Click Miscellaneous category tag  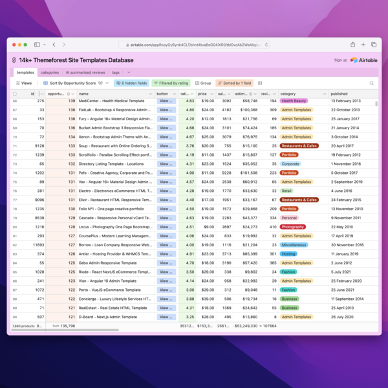[294, 245]
